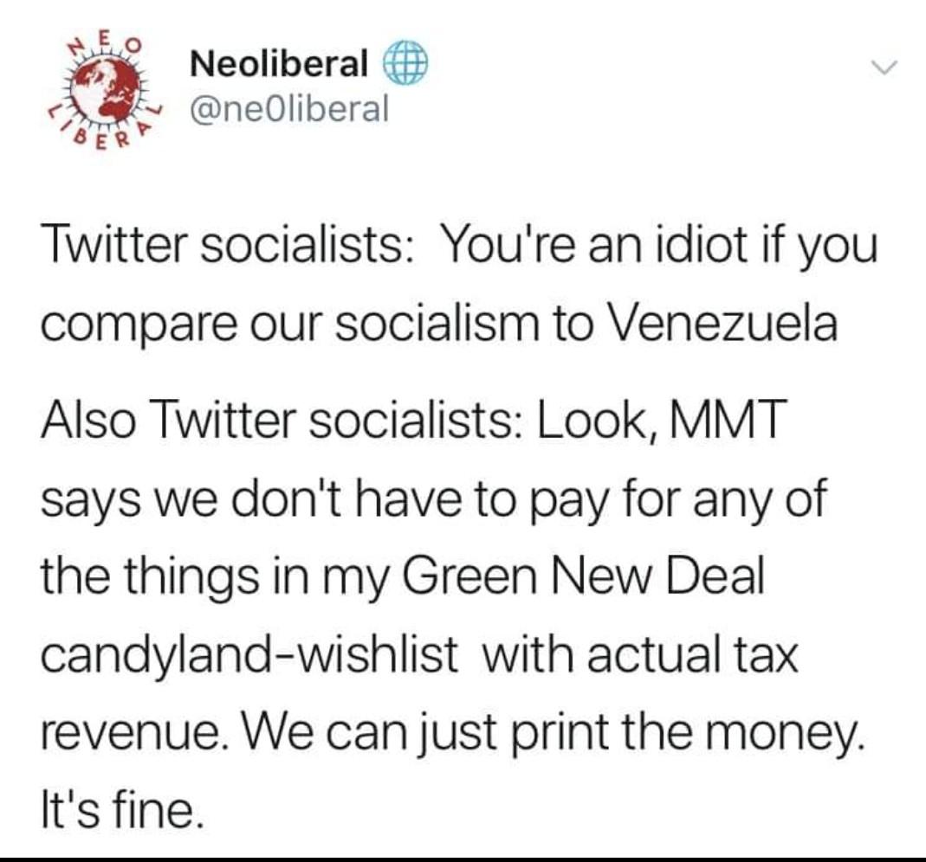This screenshot has height=862, width=926.
Task: Click the You're an idiot if you phrase
Action: coord(661,247)
